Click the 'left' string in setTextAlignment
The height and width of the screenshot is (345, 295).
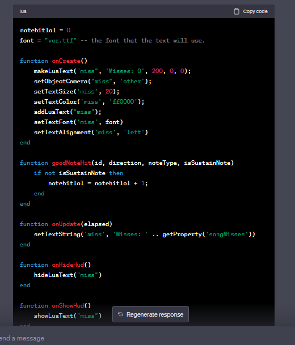[x=134, y=132]
